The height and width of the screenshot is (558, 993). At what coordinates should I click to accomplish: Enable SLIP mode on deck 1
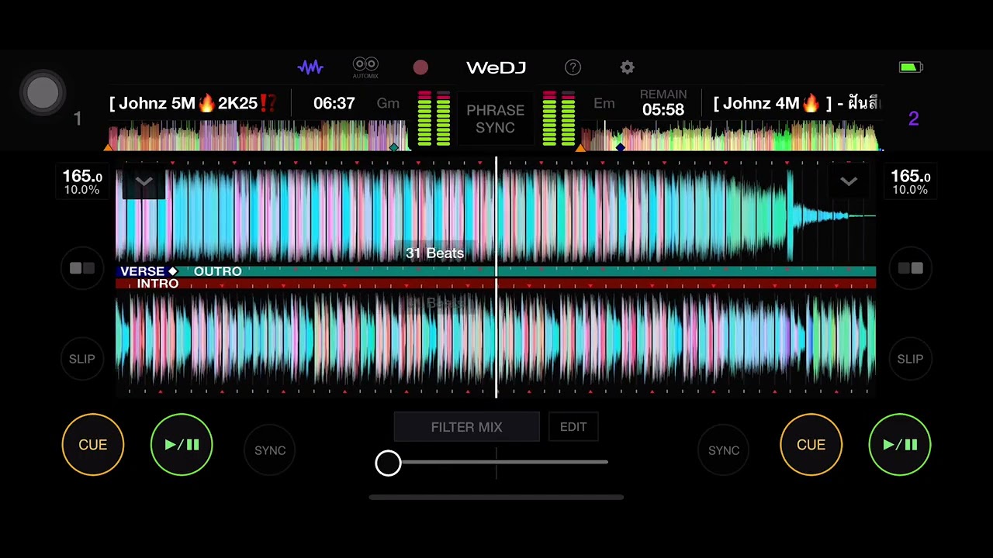pyautogui.click(x=81, y=359)
